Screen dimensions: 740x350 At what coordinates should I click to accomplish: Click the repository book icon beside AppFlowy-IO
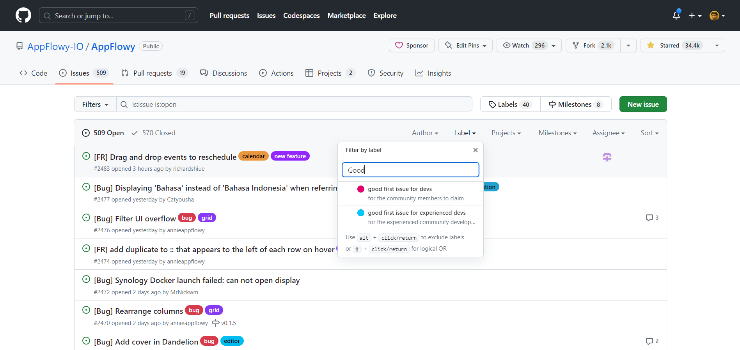tap(20, 46)
